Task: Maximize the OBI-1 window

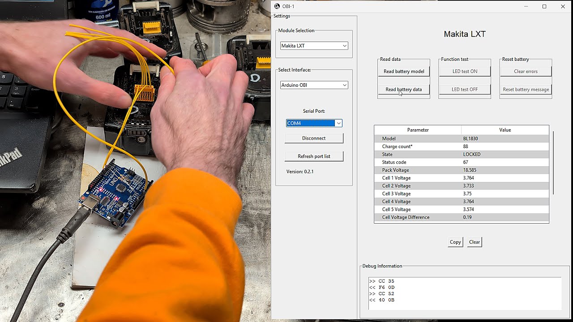Action: click(544, 6)
